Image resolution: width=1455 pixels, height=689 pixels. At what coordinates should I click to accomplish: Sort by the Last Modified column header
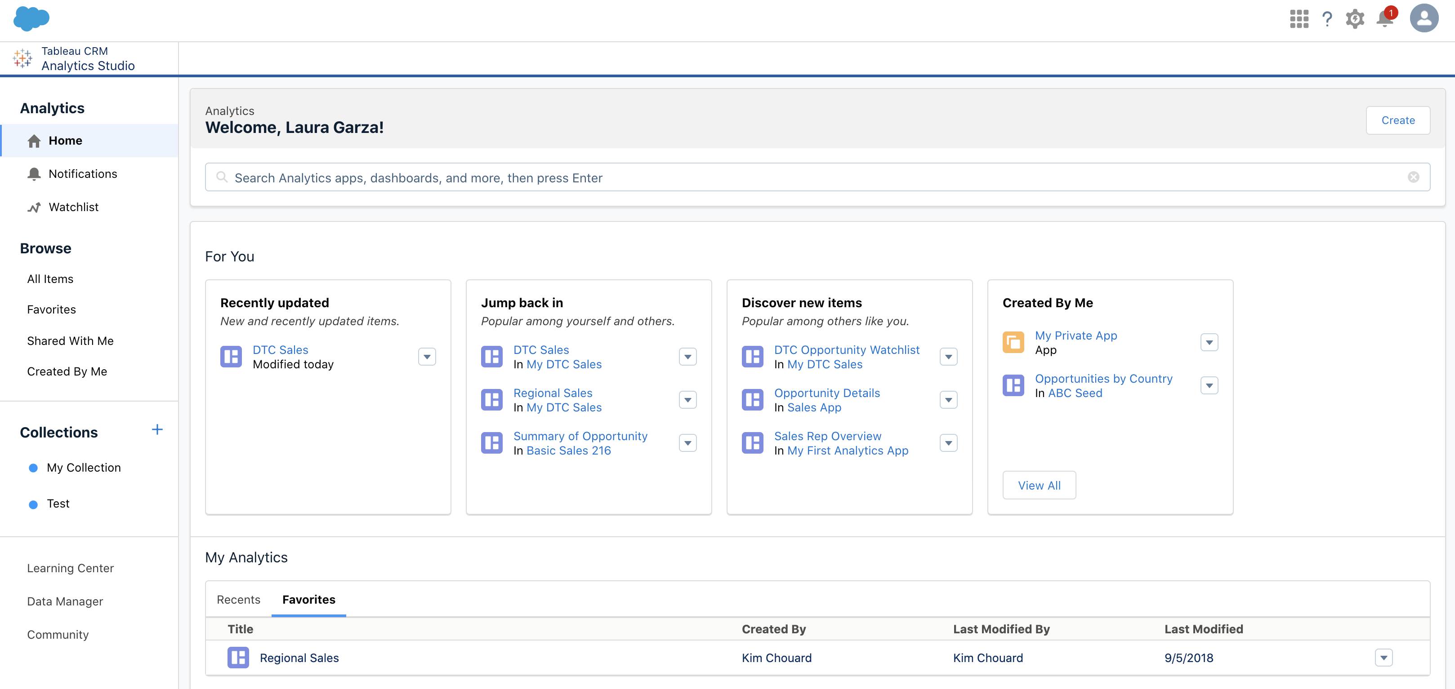pos(1204,629)
